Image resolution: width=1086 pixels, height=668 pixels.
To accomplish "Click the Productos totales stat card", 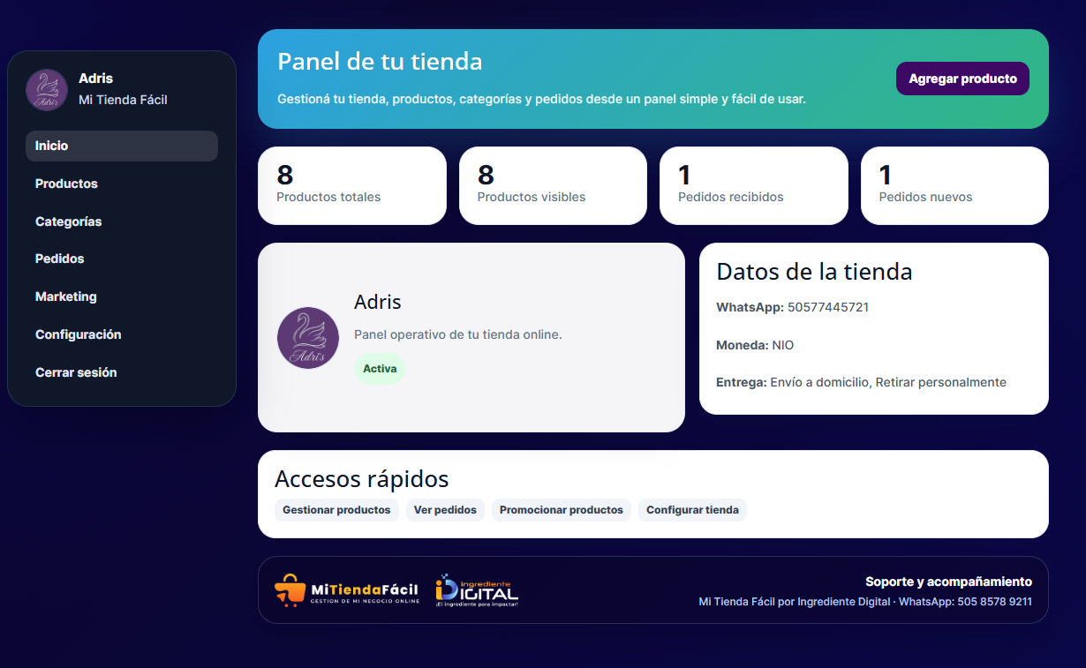I will pyautogui.click(x=352, y=185).
